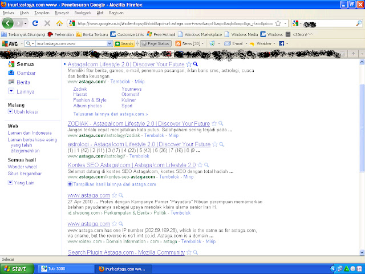
Task: Select the Gambar camera icon in sidebar
Action: click(x=11, y=72)
